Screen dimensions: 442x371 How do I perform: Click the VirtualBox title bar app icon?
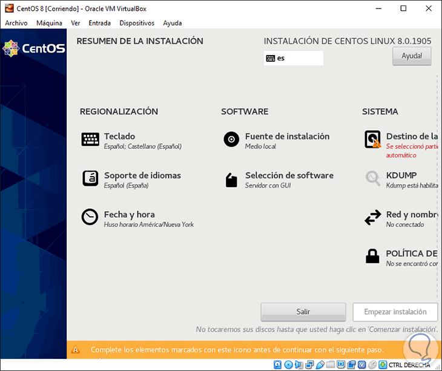(9, 8)
